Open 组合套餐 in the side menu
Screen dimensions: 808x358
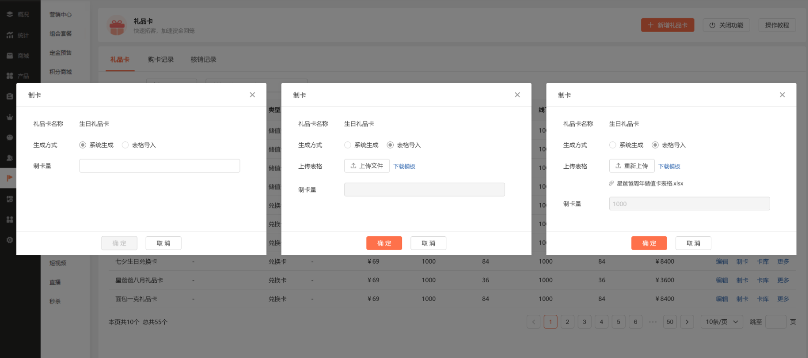61,34
